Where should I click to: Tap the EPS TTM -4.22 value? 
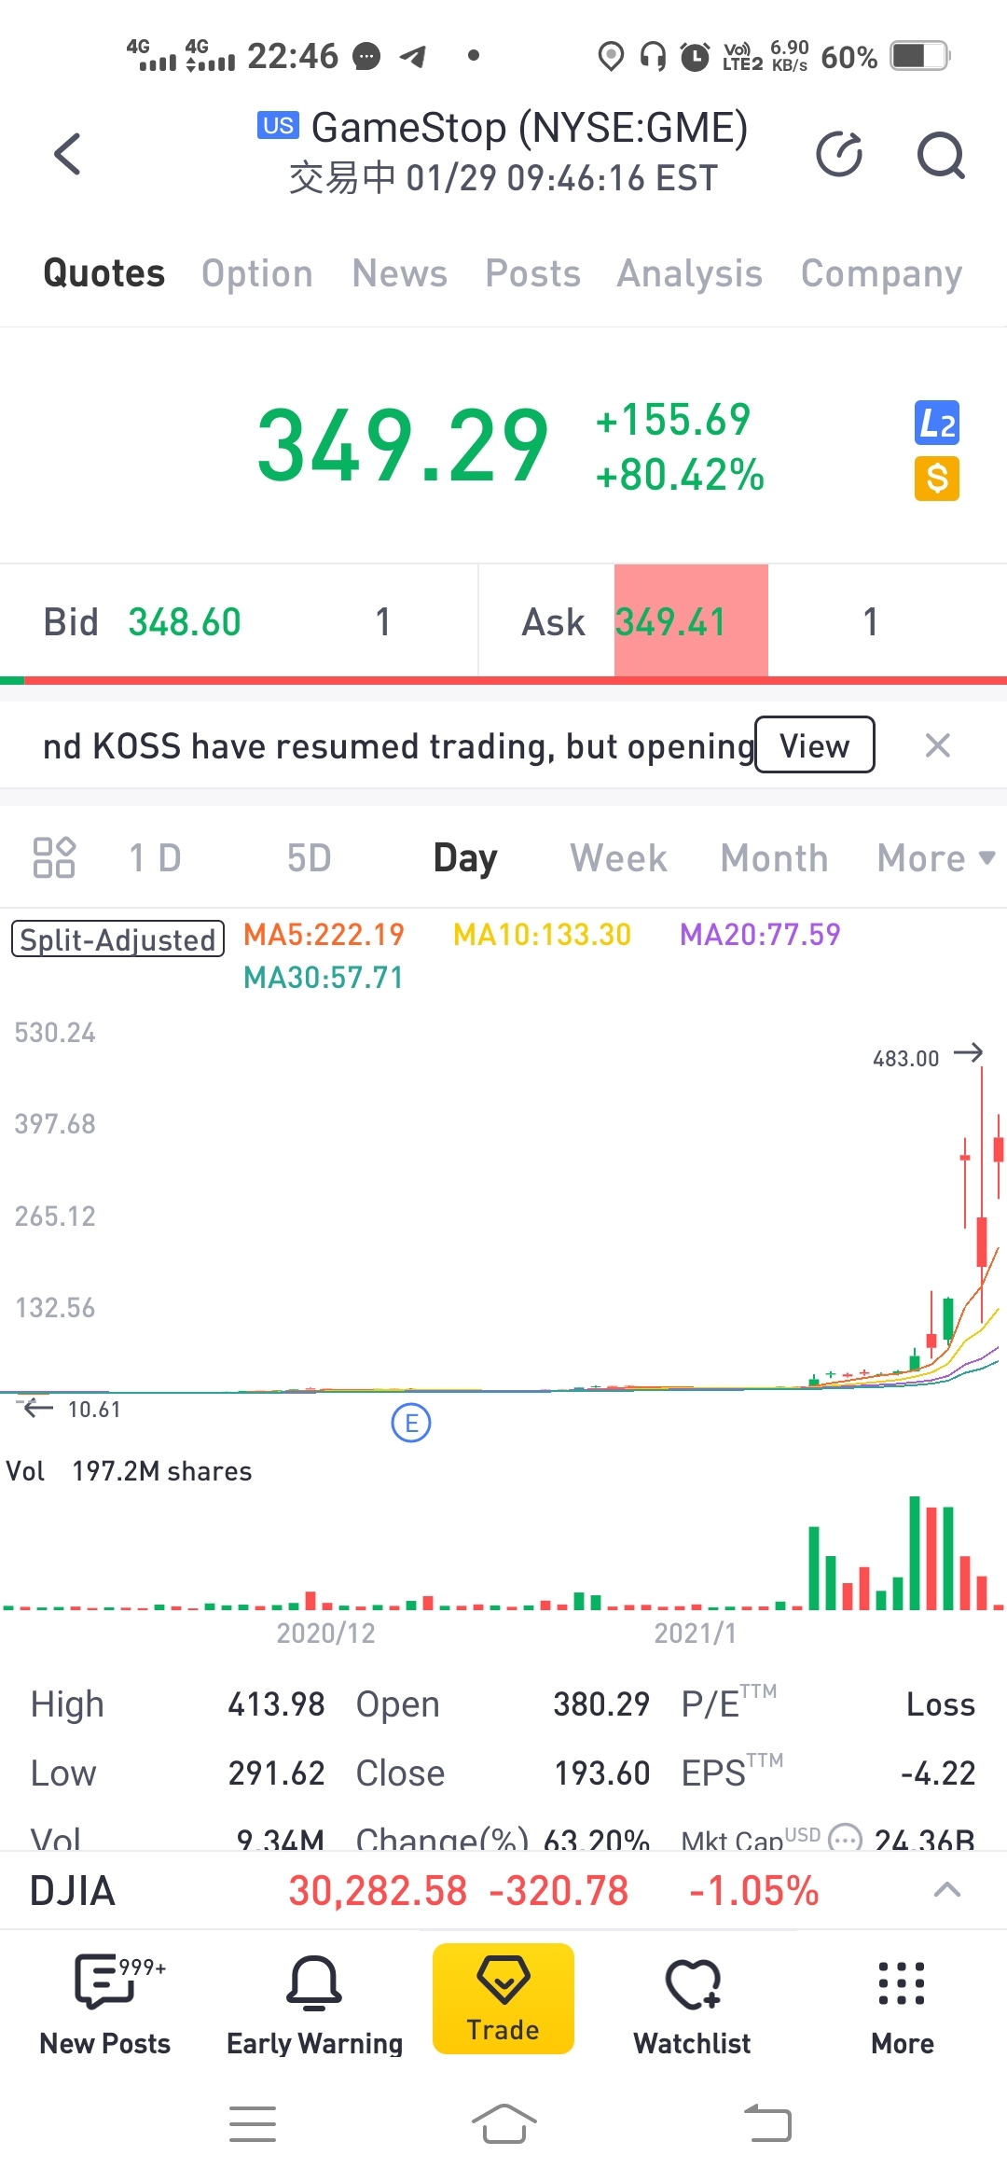938,1773
